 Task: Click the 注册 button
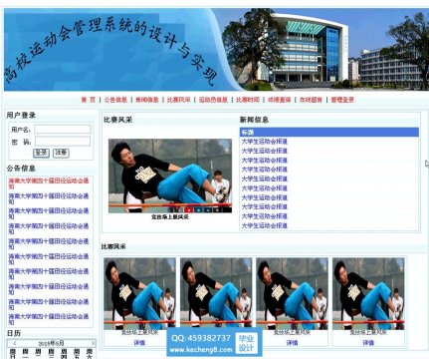(61, 153)
